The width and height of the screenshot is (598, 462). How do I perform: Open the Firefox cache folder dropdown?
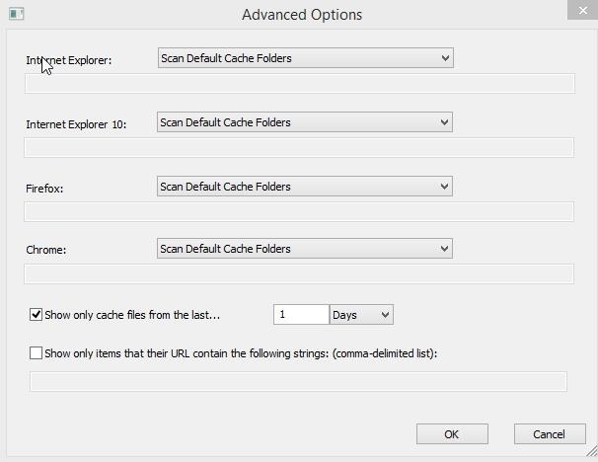tap(305, 186)
